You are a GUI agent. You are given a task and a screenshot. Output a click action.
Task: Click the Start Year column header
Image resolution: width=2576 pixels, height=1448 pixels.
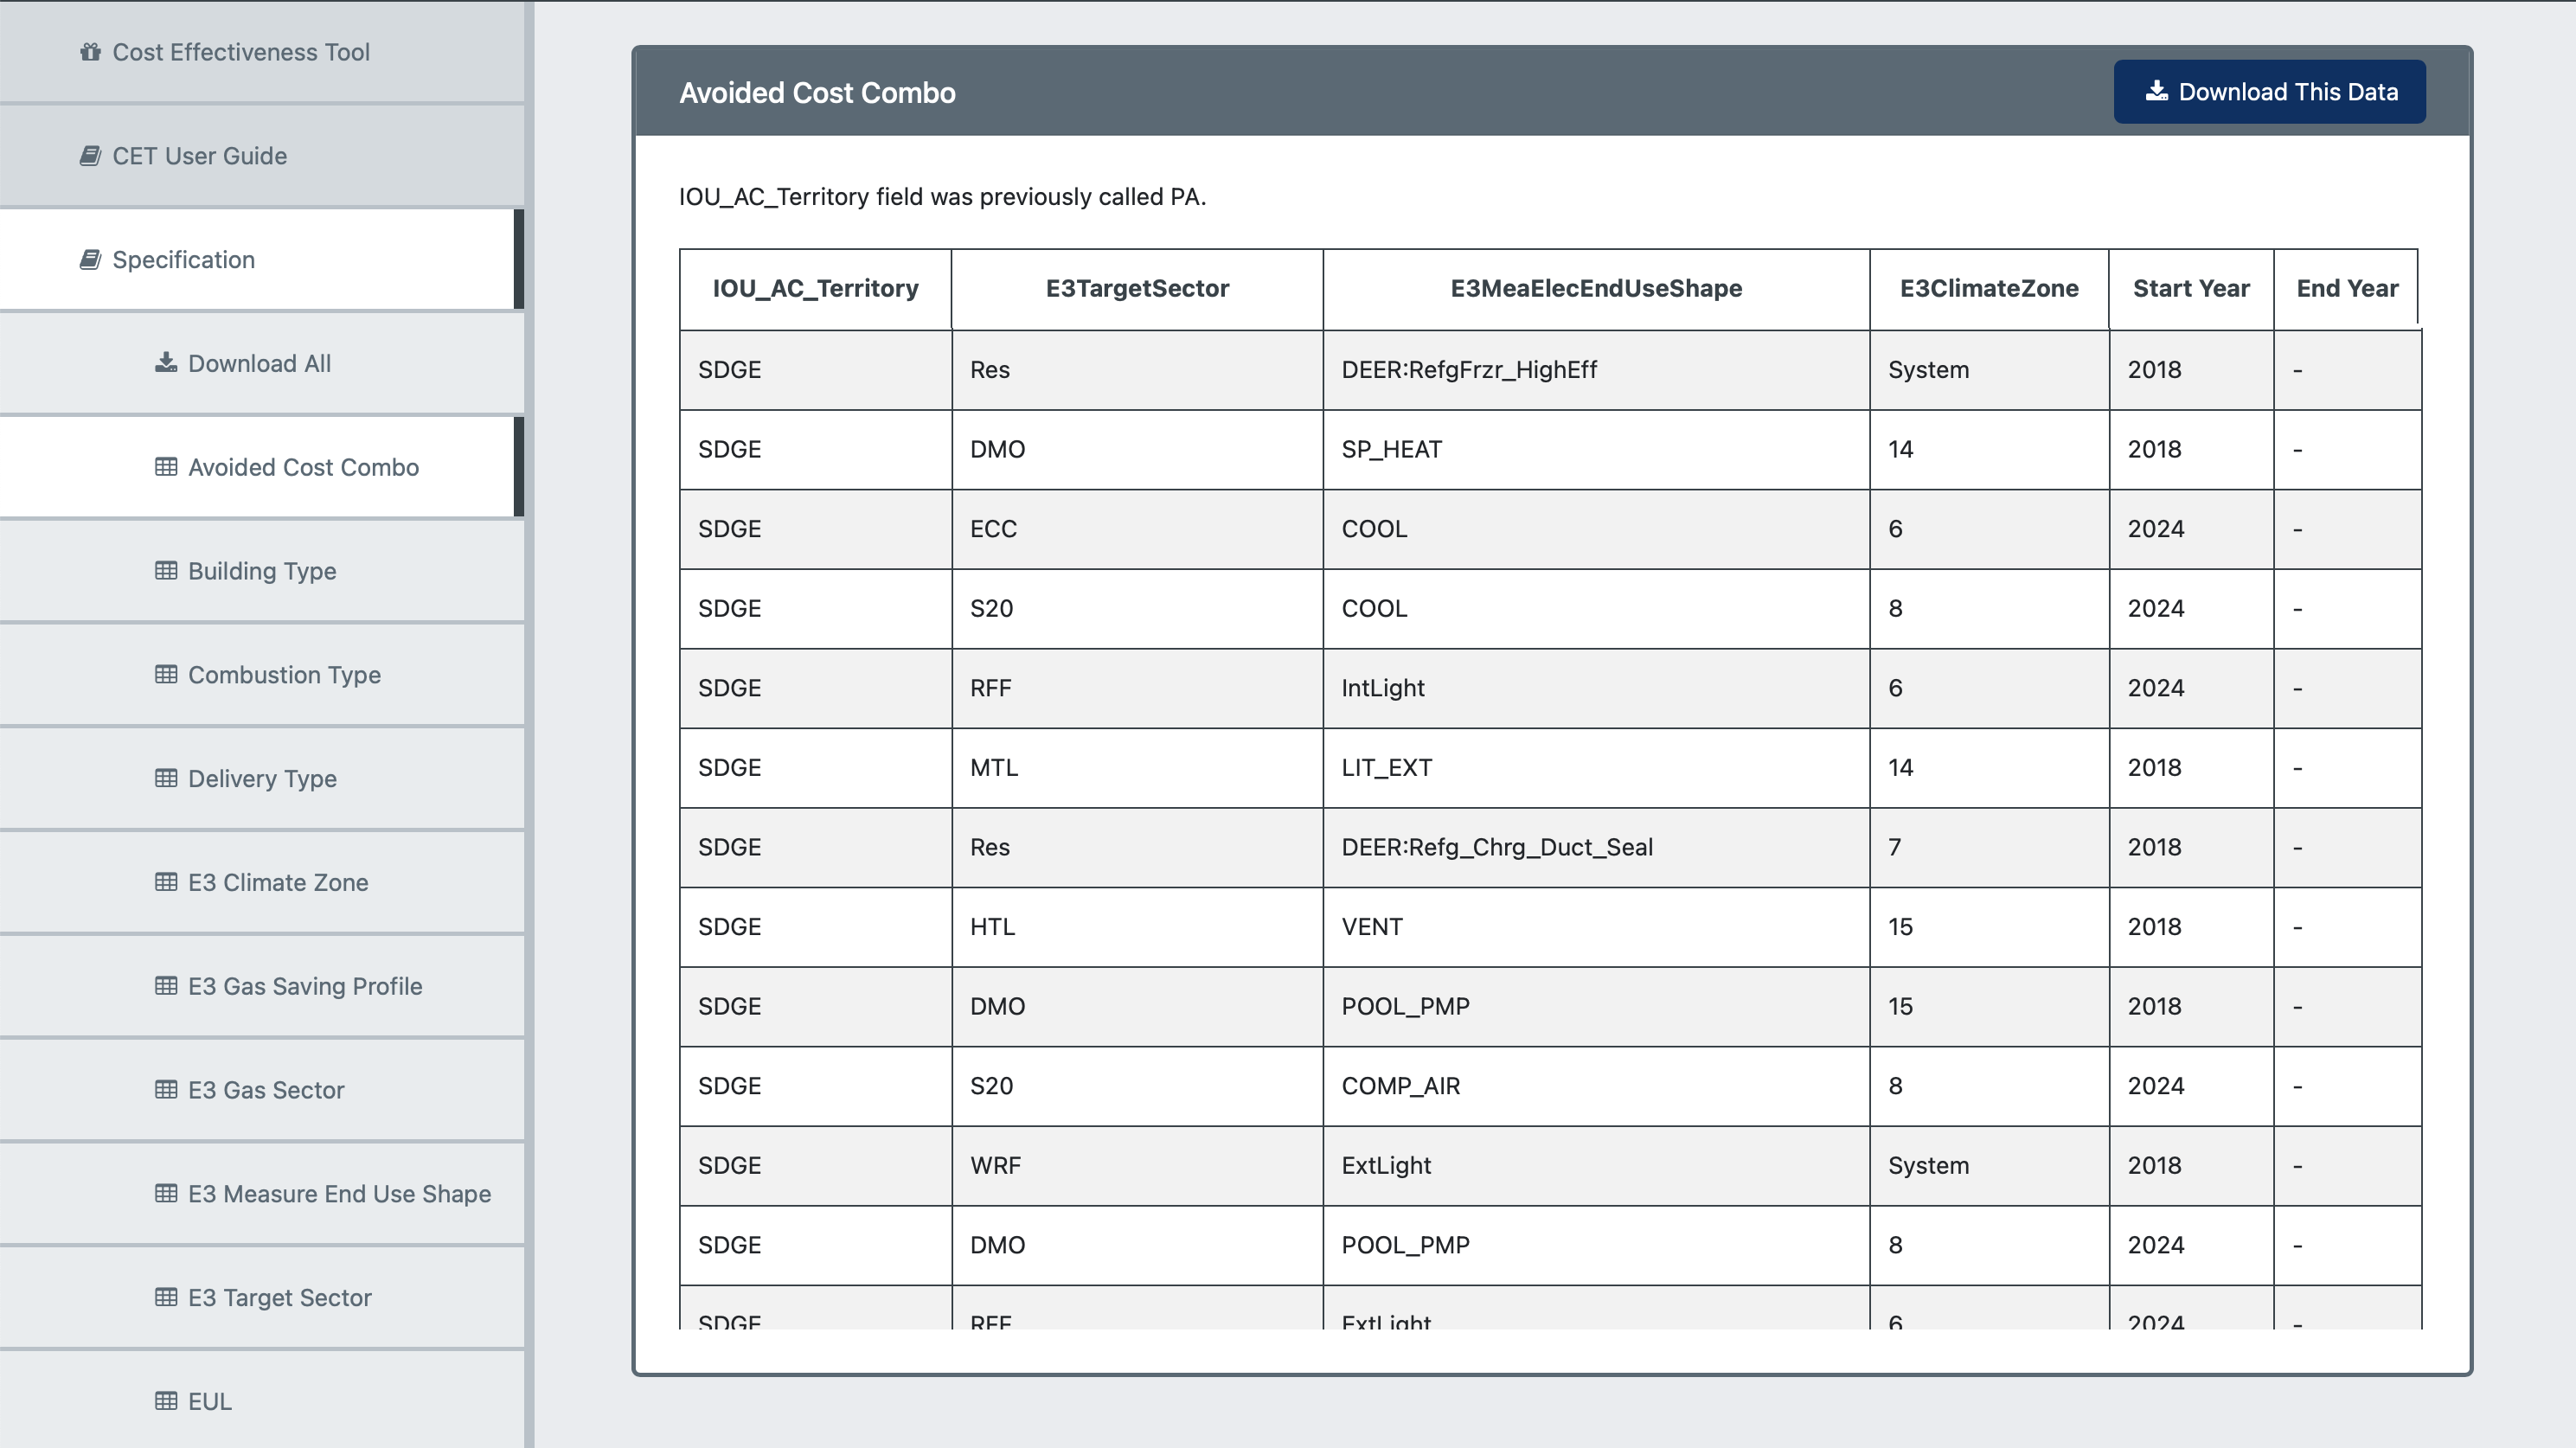click(2190, 289)
